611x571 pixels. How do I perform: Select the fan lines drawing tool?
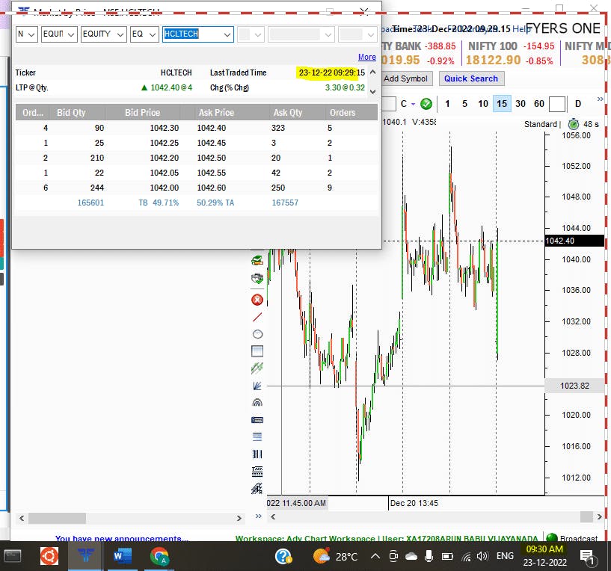tap(257, 386)
